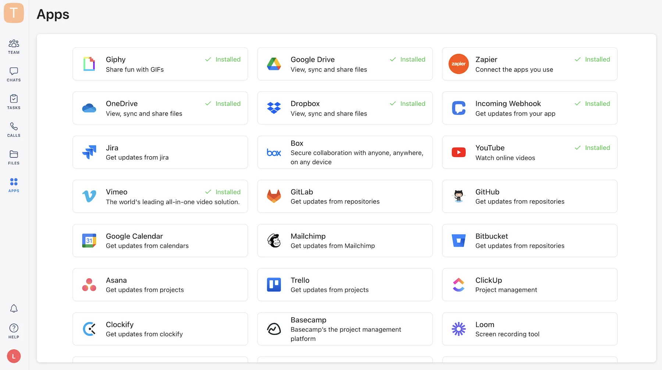Screen dimensions: 662x370
Task: Select the Zapier app icon
Action: click(458, 64)
